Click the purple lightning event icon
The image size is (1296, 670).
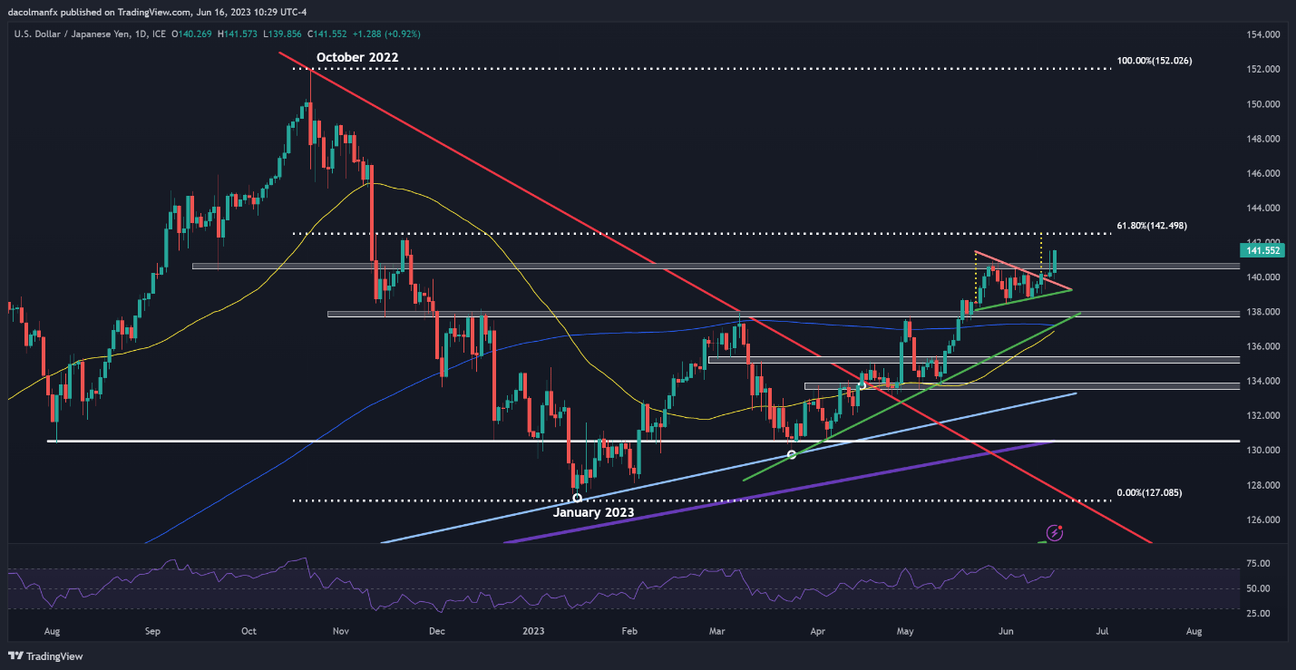[1054, 533]
